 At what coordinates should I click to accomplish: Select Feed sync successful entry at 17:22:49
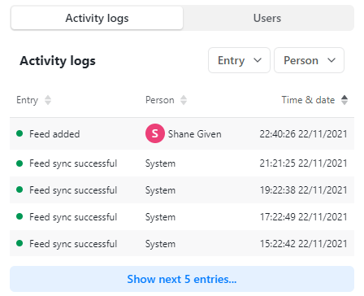(x=73, y=217)
